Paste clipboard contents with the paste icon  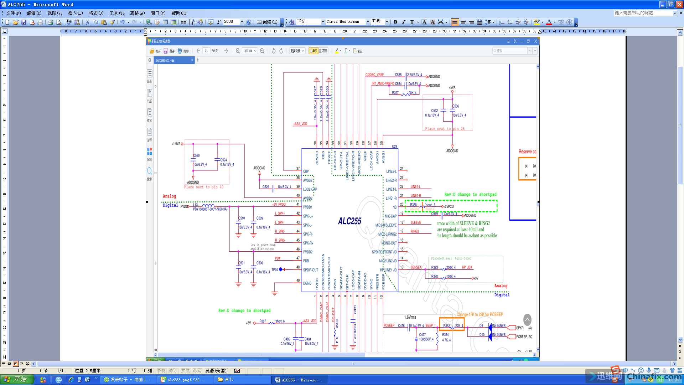click(x=104, y=22)
